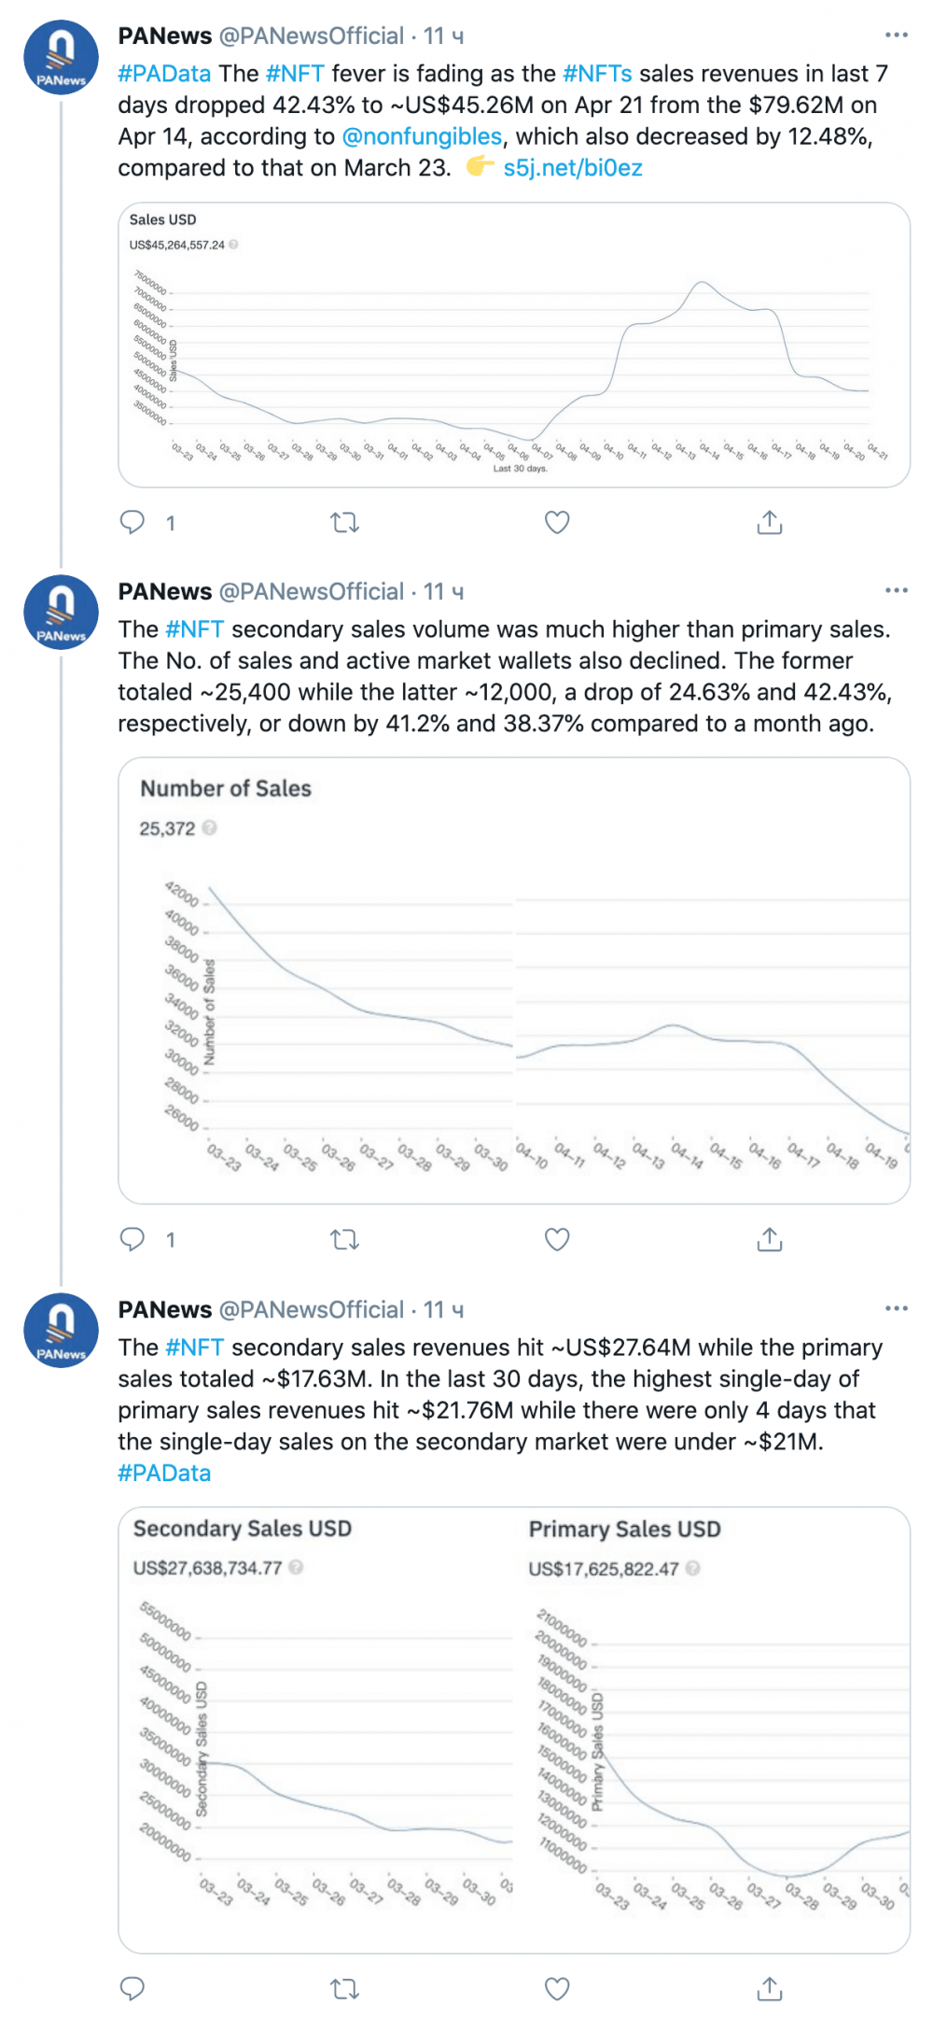Screen dimensions: 933x2018
Task: Like the Number of Sales tweet
Action: click(557, 1239)
